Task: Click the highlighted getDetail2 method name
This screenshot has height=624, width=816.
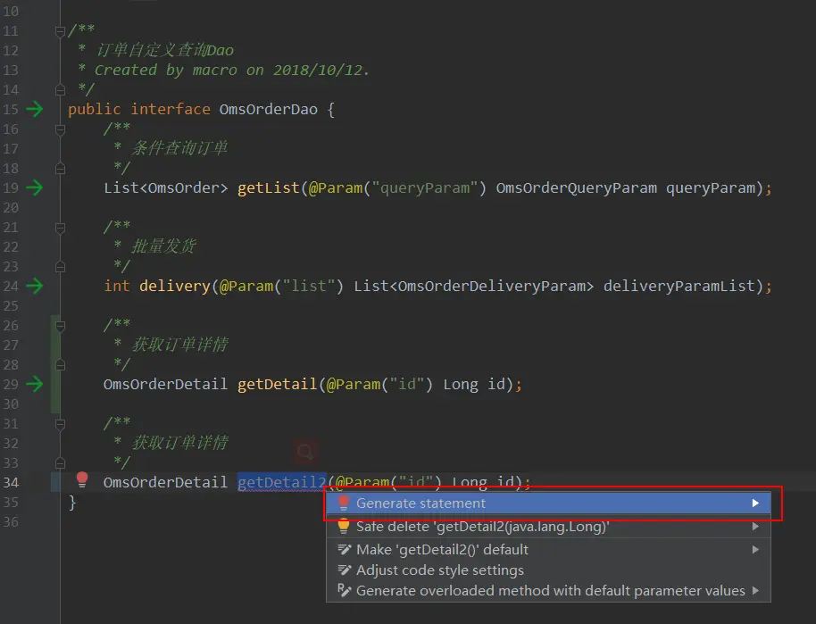Action: coord(281,482)
